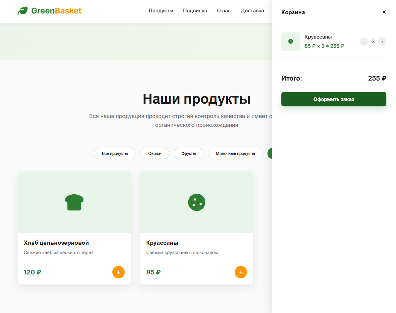This screenshot has height=313, width=396.
Task: Open the О нас section
Action: click(224, 10)
